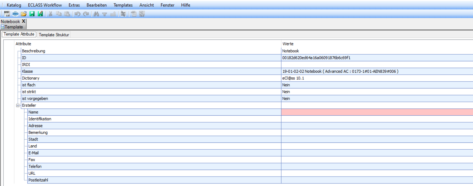The height and width of the screenshot is (186, 473).
Task: Save using the green floppy disk icon
Action: click(x=32, y=14)
